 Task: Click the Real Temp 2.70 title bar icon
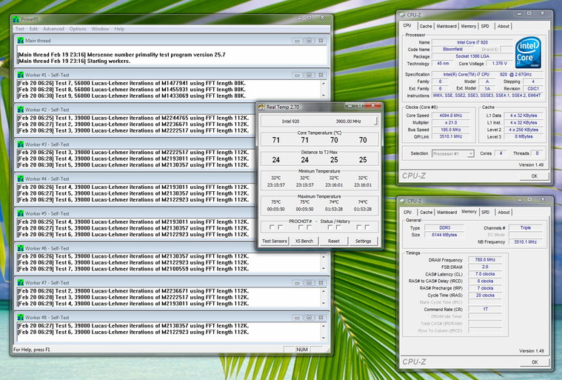(261, 107)
